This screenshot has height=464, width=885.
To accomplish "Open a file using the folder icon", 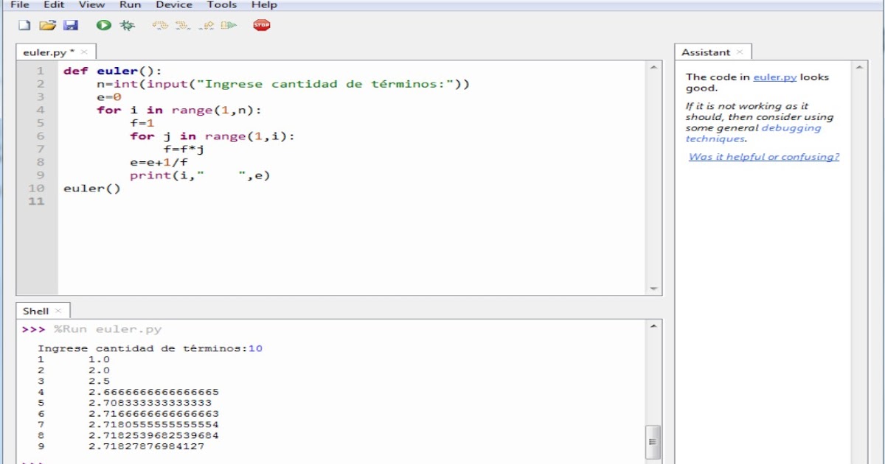I will coord(46,24).
